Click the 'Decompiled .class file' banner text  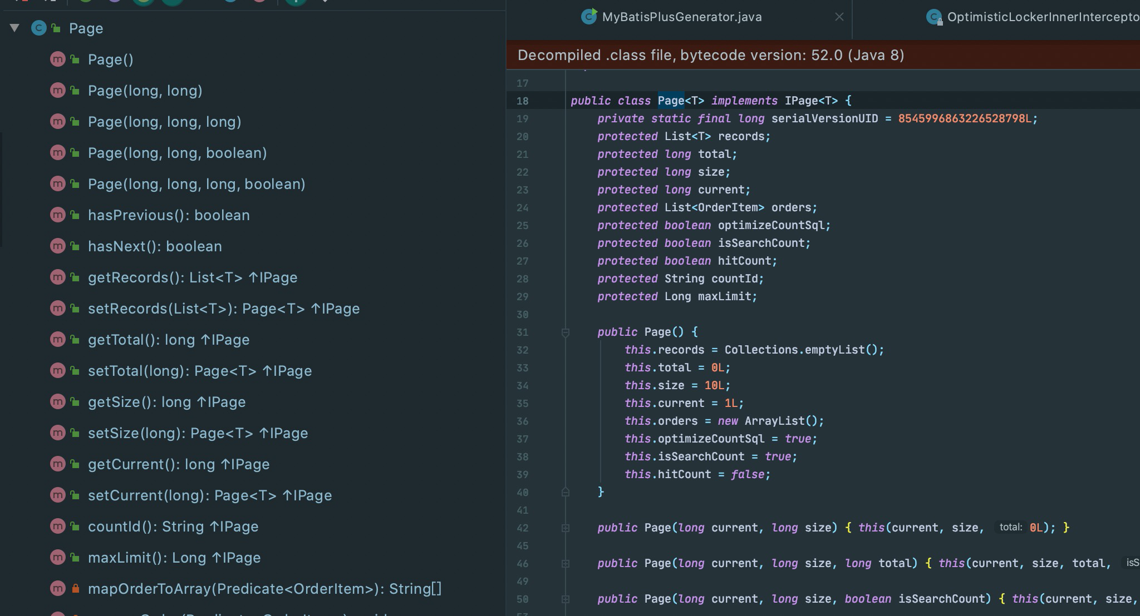pos(711,55)
